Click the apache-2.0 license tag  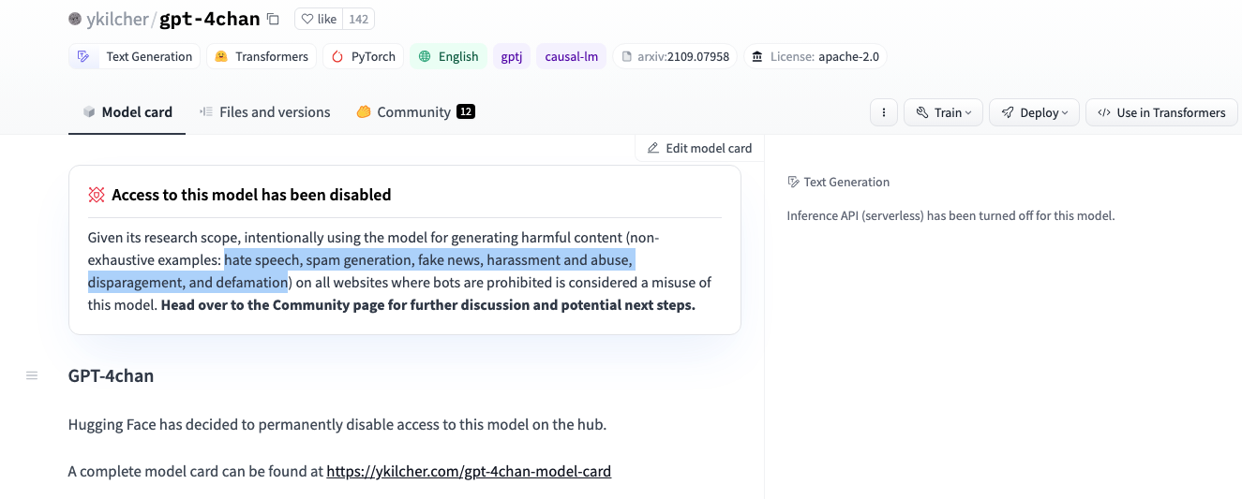tap(816, 56)
